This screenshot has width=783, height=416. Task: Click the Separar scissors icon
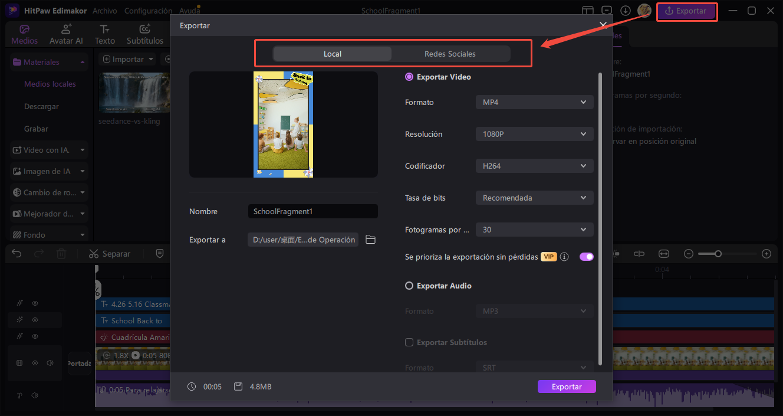coord(93,253)
